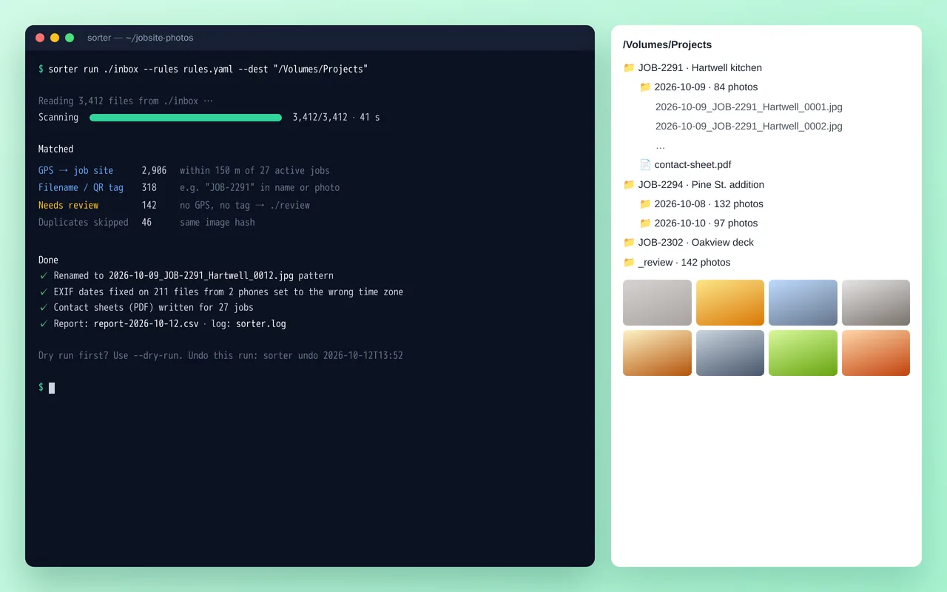947x592 pixels.
Task: Open the orange-yellow photo thumbnail
Action: (x=730, y=303)
